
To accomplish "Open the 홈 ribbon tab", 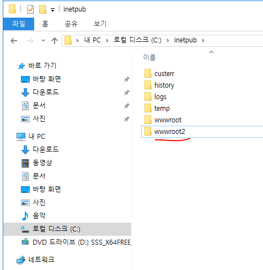I will point(45,24).
